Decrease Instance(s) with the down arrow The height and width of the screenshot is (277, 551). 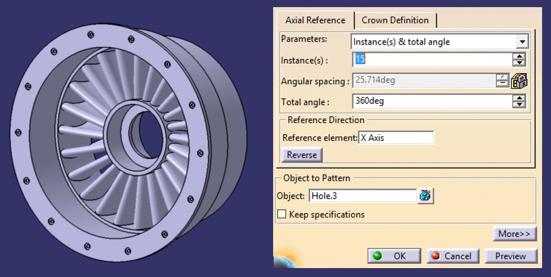click(x=519, y=63)
